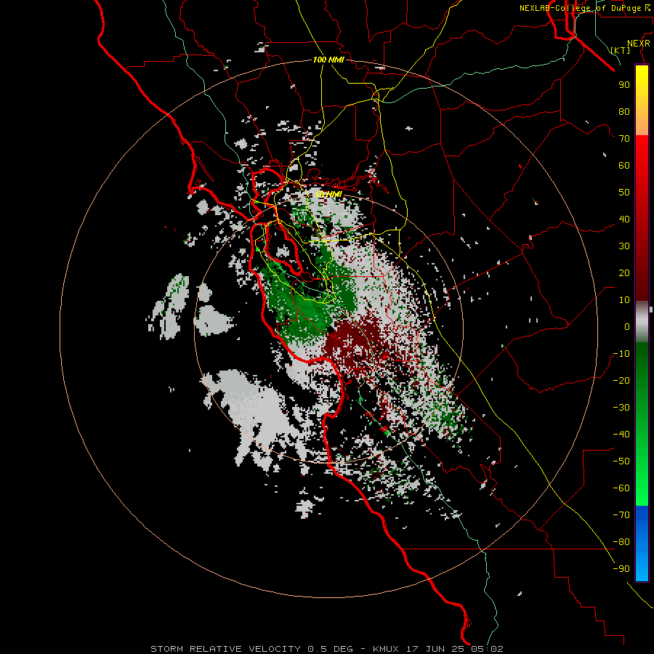Click the 20 value on the velocity scale
Image resolution: width=654 pixels, height=654 pixels.
[x=624, y=273]
